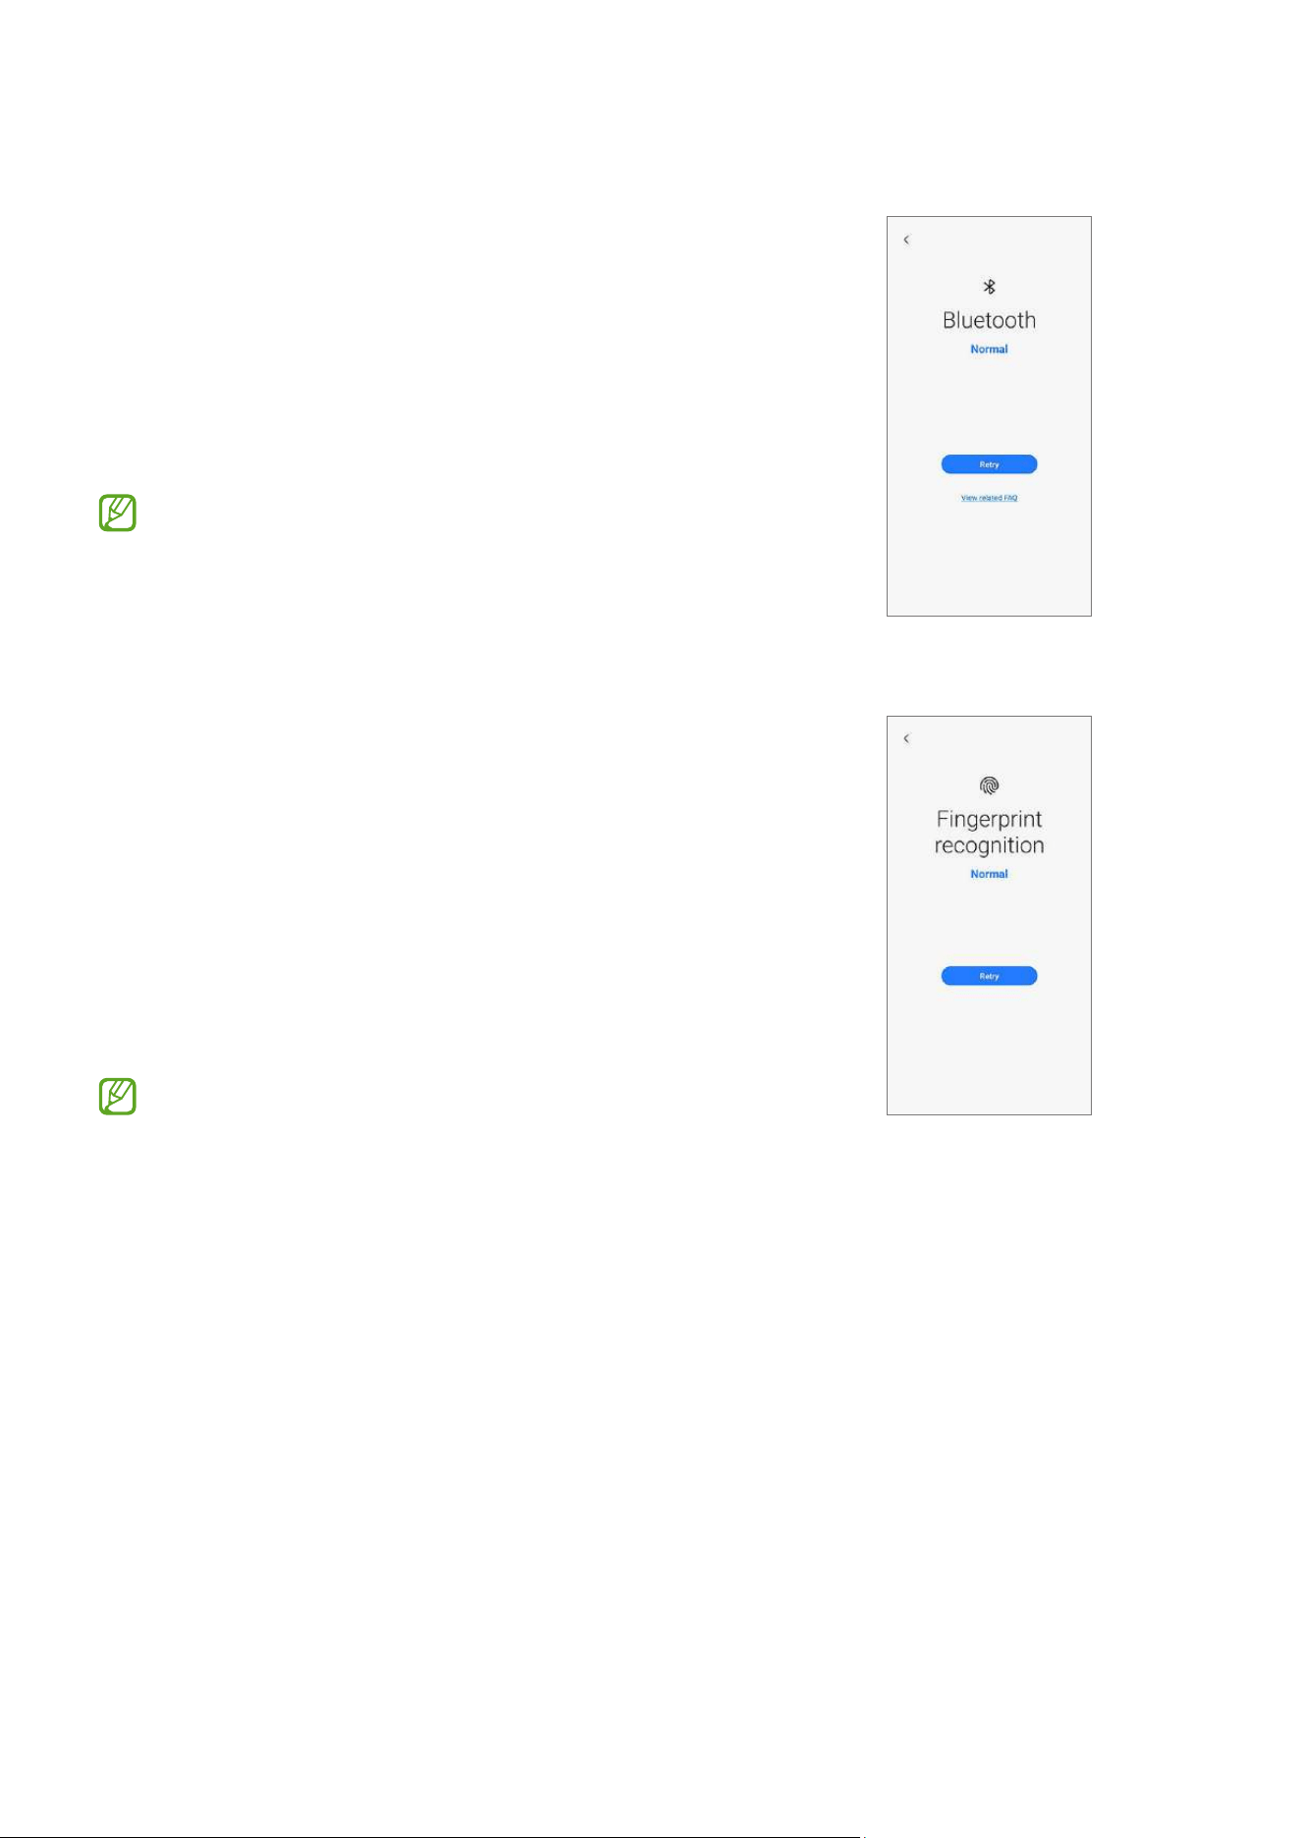Select the Fingerprint phone screenshot's empty lower area
1300x1838 pixels.
click(x=989, y=1051)
